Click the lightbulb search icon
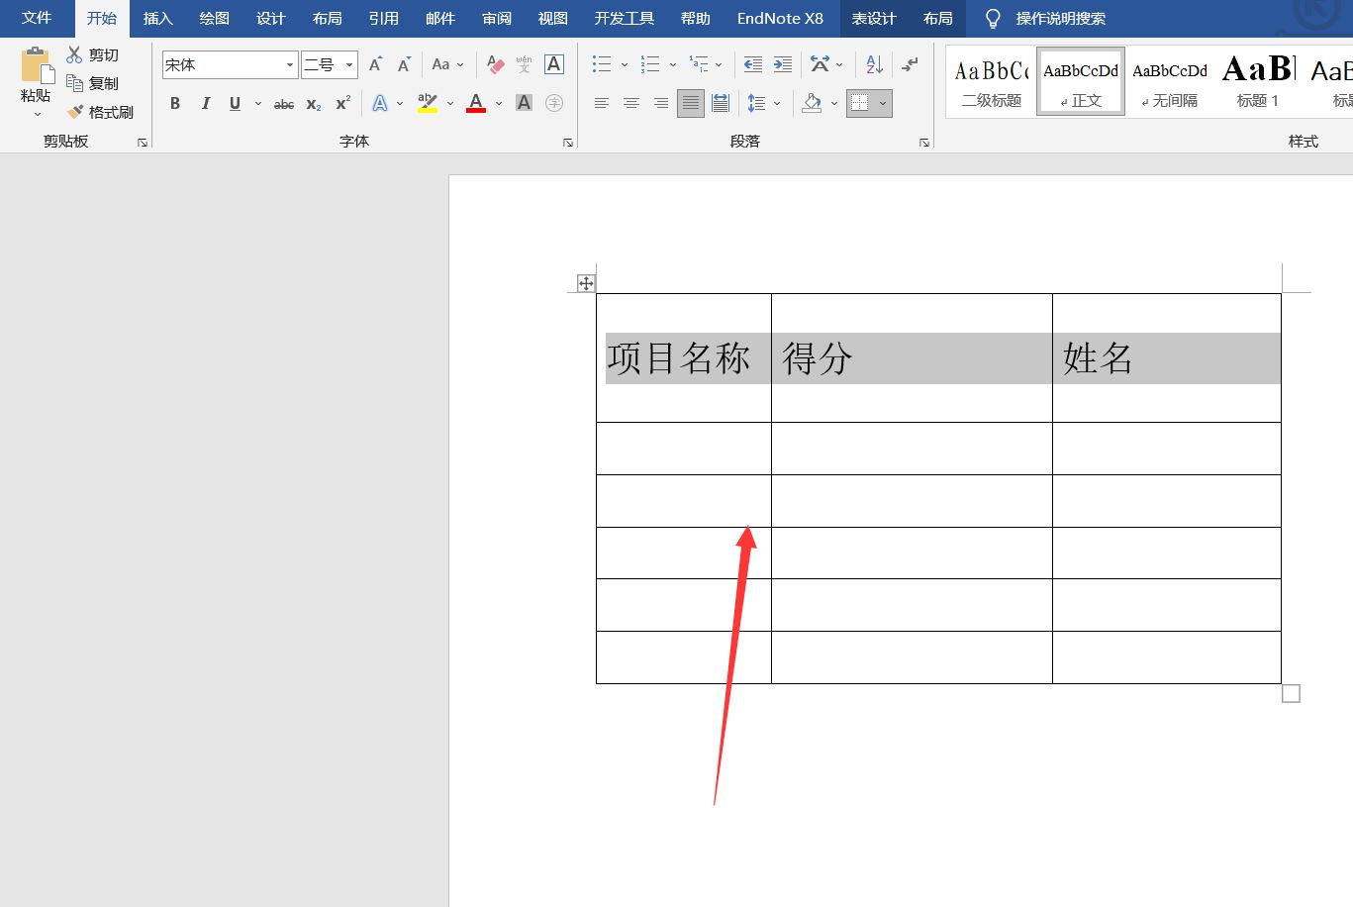Viewport: 1353px width, 907px height. pos(993,19)
